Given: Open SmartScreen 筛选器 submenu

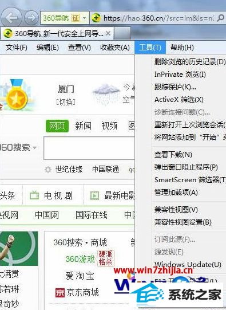Looking at the screenshot, I should point(190,180).
